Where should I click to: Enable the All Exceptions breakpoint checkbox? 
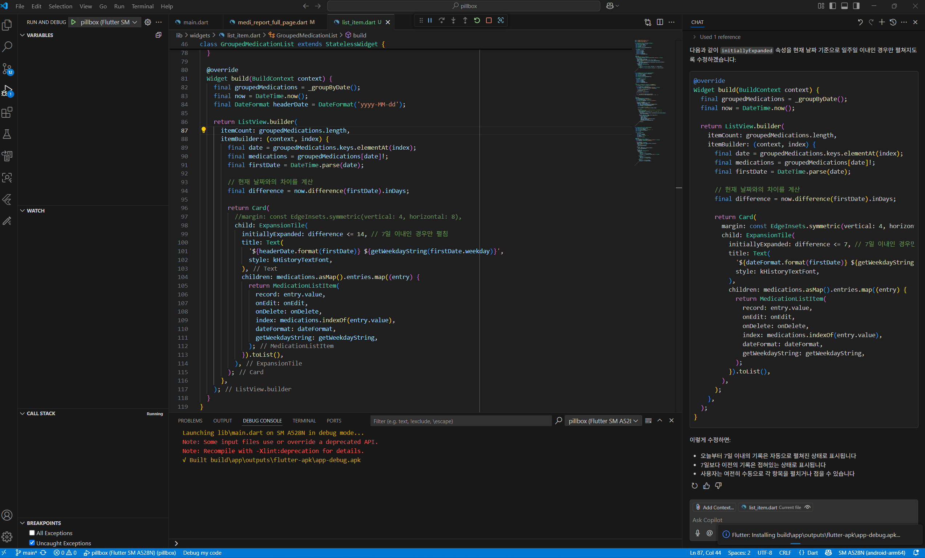click(32, 533)
